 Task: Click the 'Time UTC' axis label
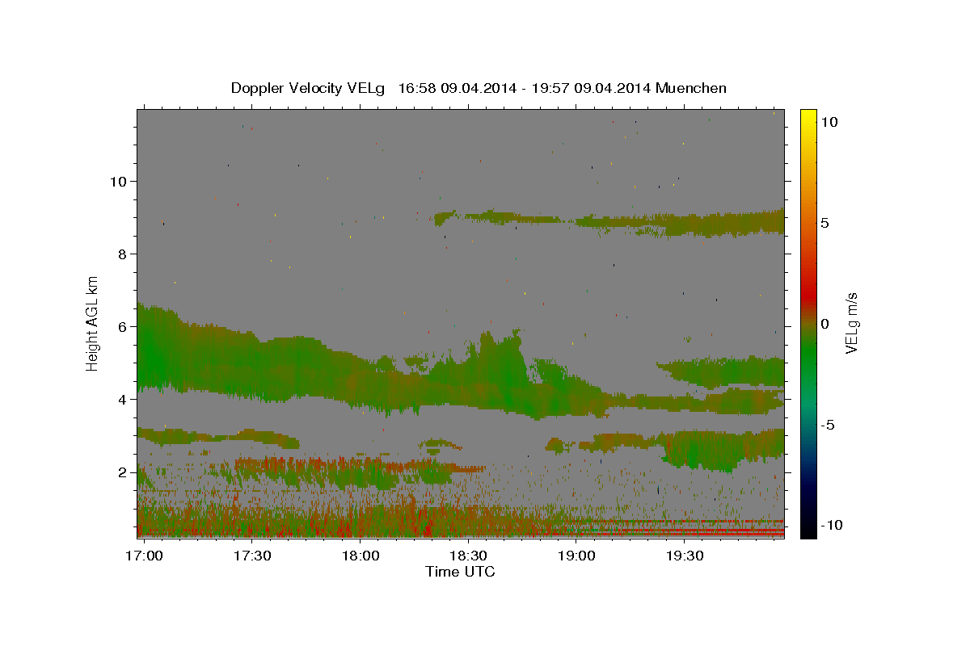460,572
